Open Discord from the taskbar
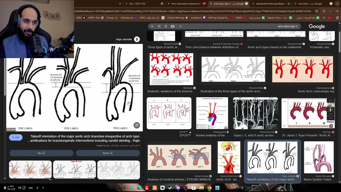 (x=178, y=188)
